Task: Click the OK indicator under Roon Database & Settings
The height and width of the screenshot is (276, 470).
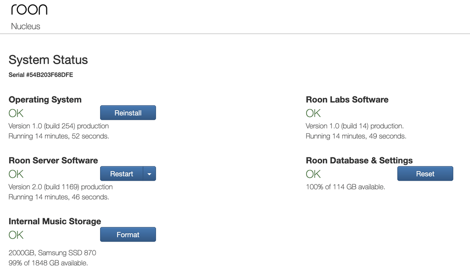Action: pyautogui.click(x=313, y=173)
